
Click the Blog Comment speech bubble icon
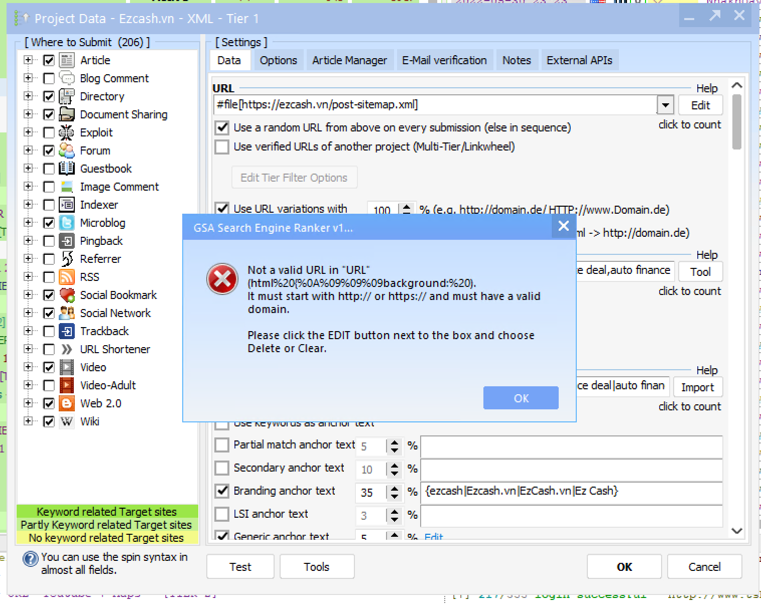67,78
